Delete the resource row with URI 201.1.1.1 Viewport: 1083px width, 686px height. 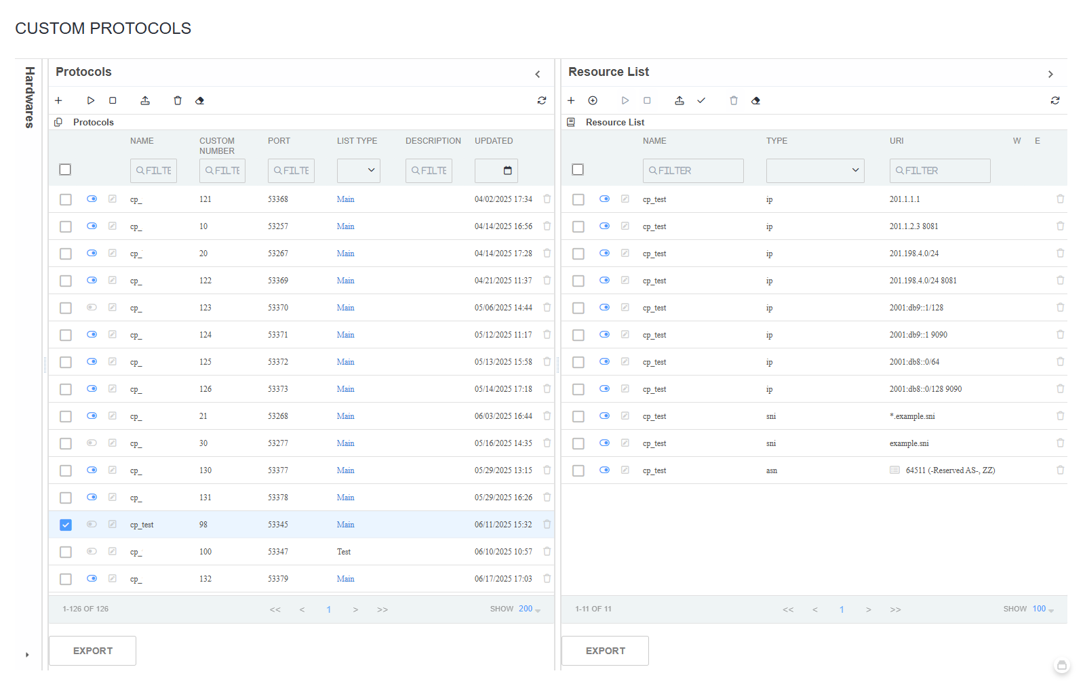[1060, 199]
